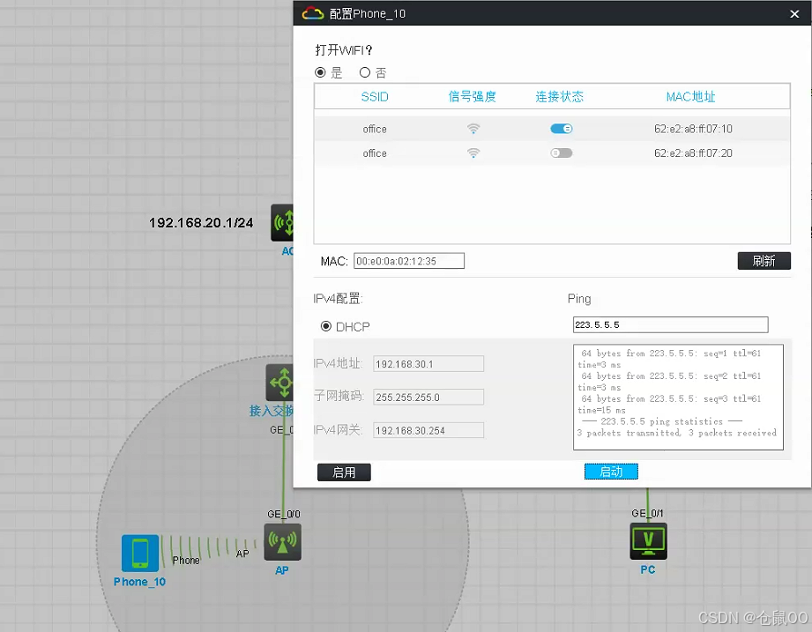The width and height of the screenshot is (812, 632).
Task: Click MAC address 62:e2:a8:ff:07:10
Action: [693, 129]
